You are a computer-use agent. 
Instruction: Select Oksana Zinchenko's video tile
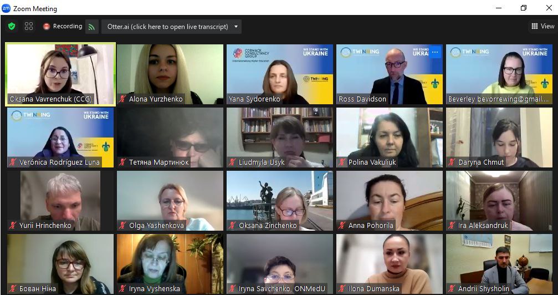[280, 201]
